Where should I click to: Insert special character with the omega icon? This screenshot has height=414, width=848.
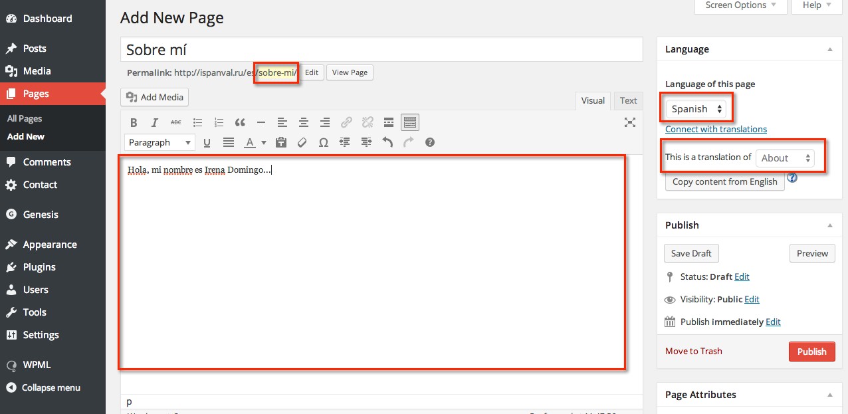pyautogui.click(x=324, y=142)
